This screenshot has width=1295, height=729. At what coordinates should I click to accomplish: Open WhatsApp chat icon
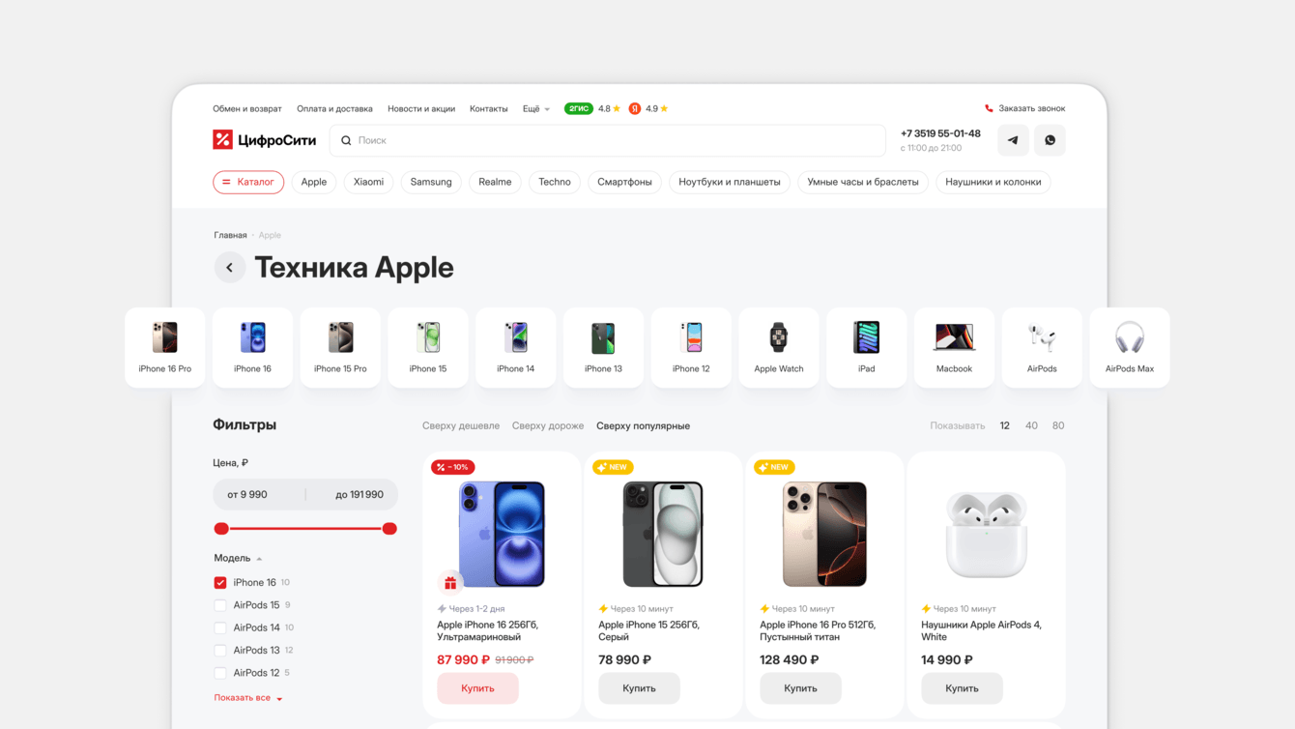click(1050, 140)
